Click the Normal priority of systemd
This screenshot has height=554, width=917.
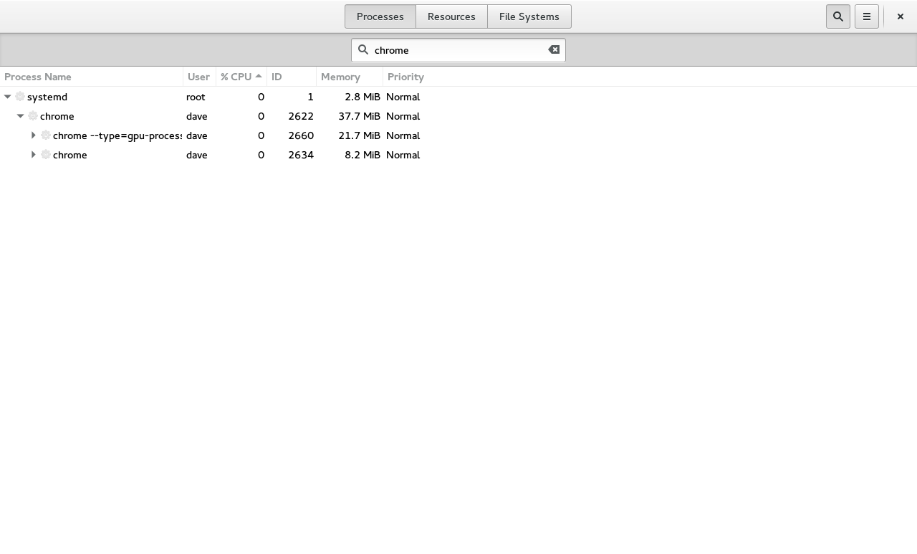coord(403,96)
